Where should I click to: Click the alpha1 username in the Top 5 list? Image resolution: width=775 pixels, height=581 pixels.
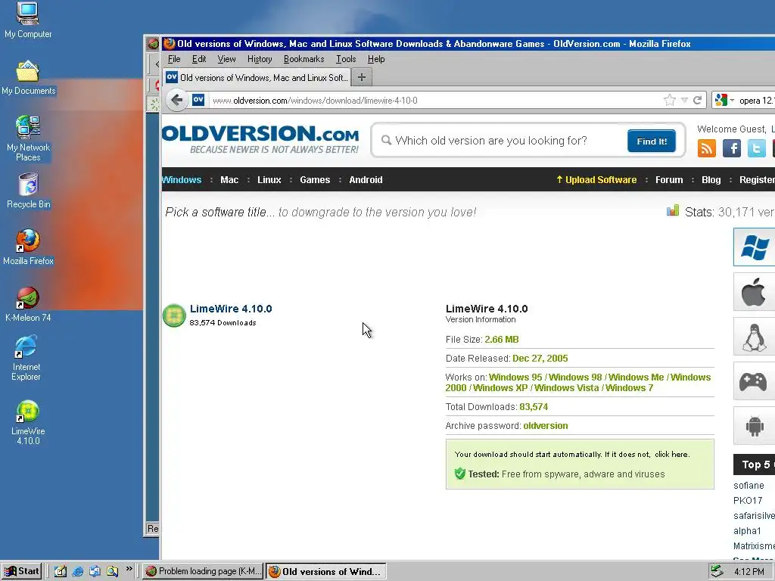click(747, 531)
